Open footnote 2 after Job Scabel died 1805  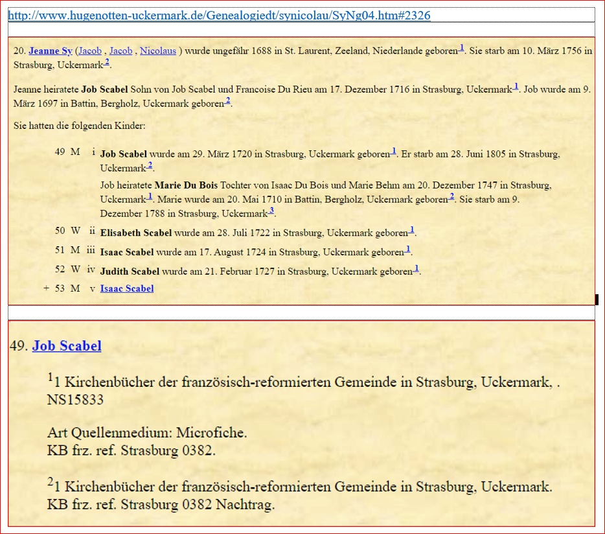point(150,165)
